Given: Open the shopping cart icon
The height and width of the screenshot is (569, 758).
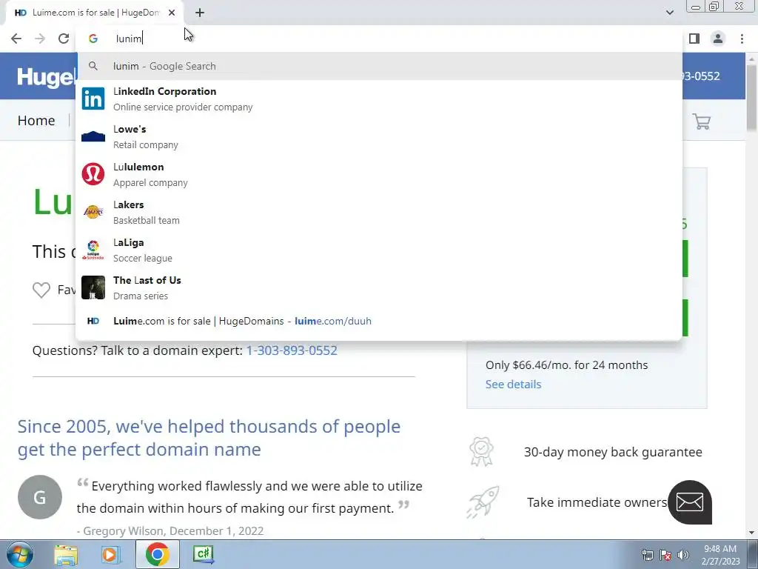Looking at the screenshot, I should coord(702,121).
